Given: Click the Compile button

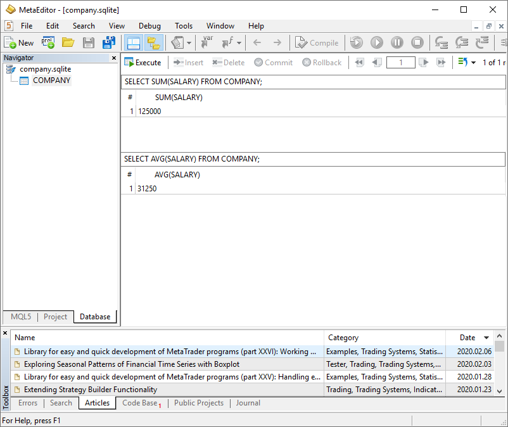Looking at the screenshot, I should pyautogui.click(x=317, y=43).
